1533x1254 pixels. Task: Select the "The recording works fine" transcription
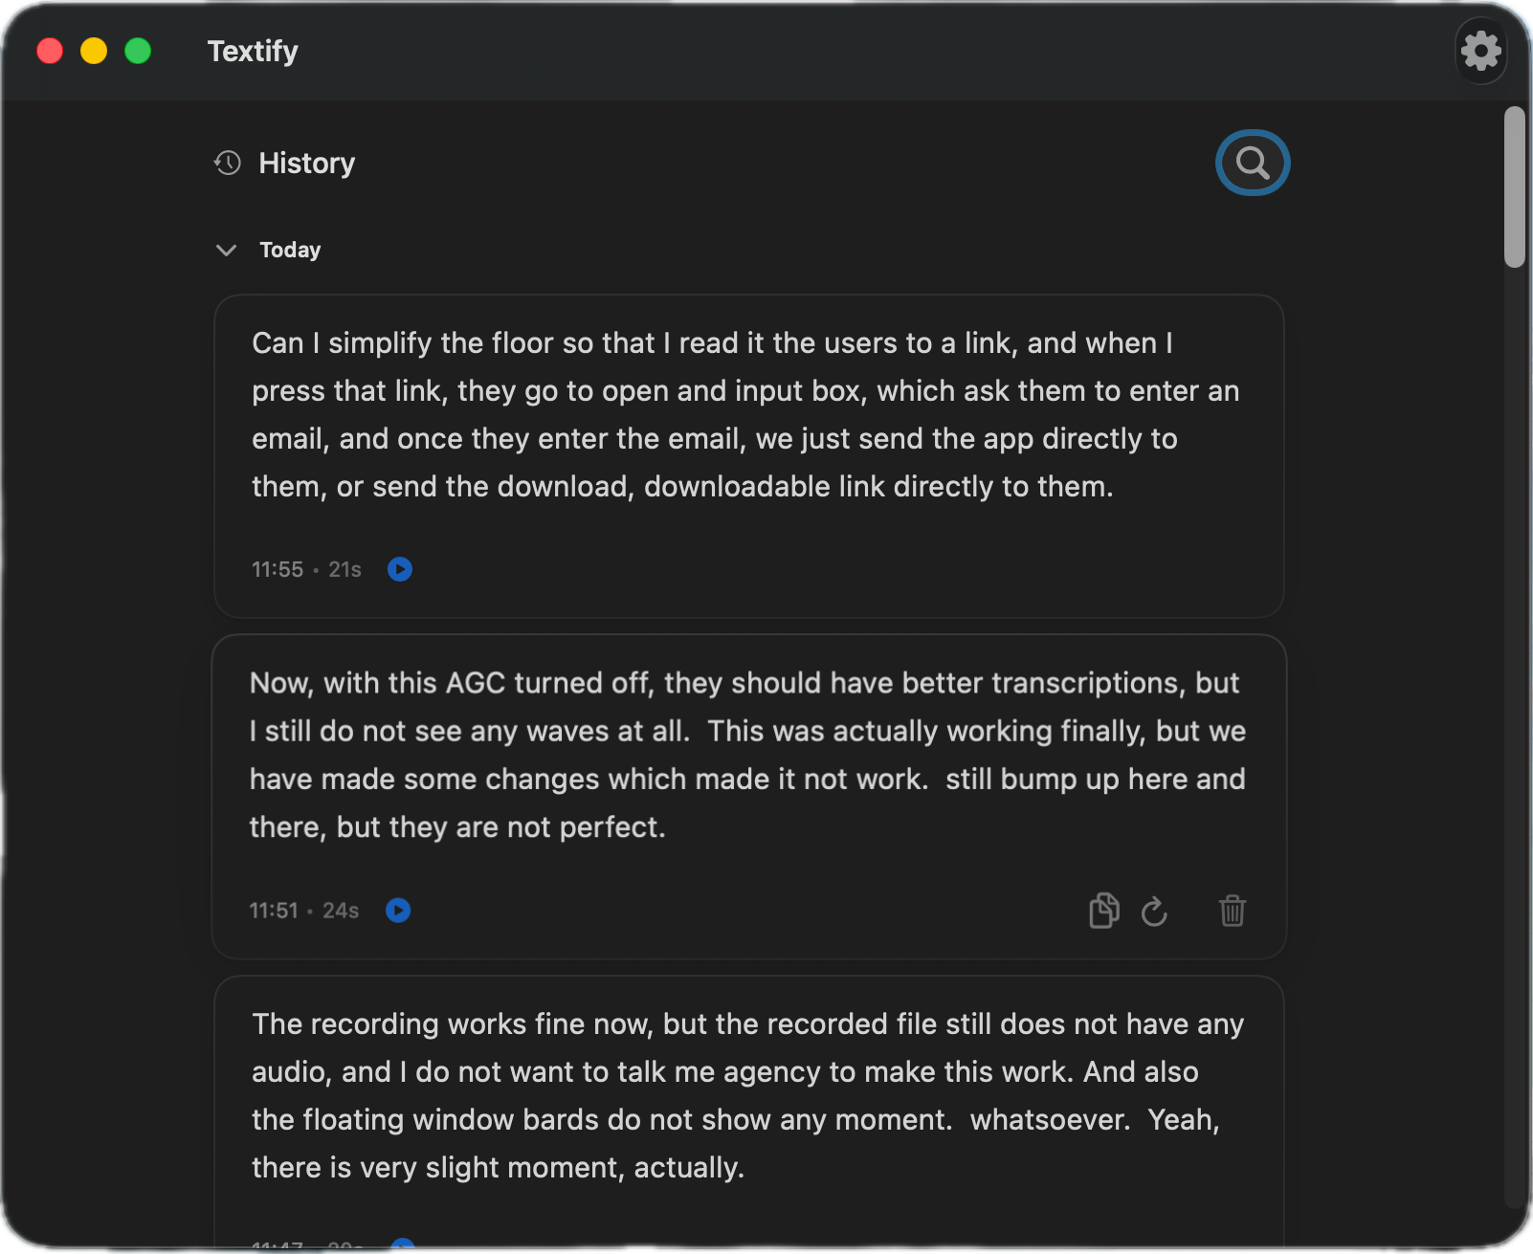(x=746, y=1095)
